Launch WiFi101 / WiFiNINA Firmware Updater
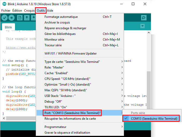This screenshot has height=137, width=182. [80, 54]
